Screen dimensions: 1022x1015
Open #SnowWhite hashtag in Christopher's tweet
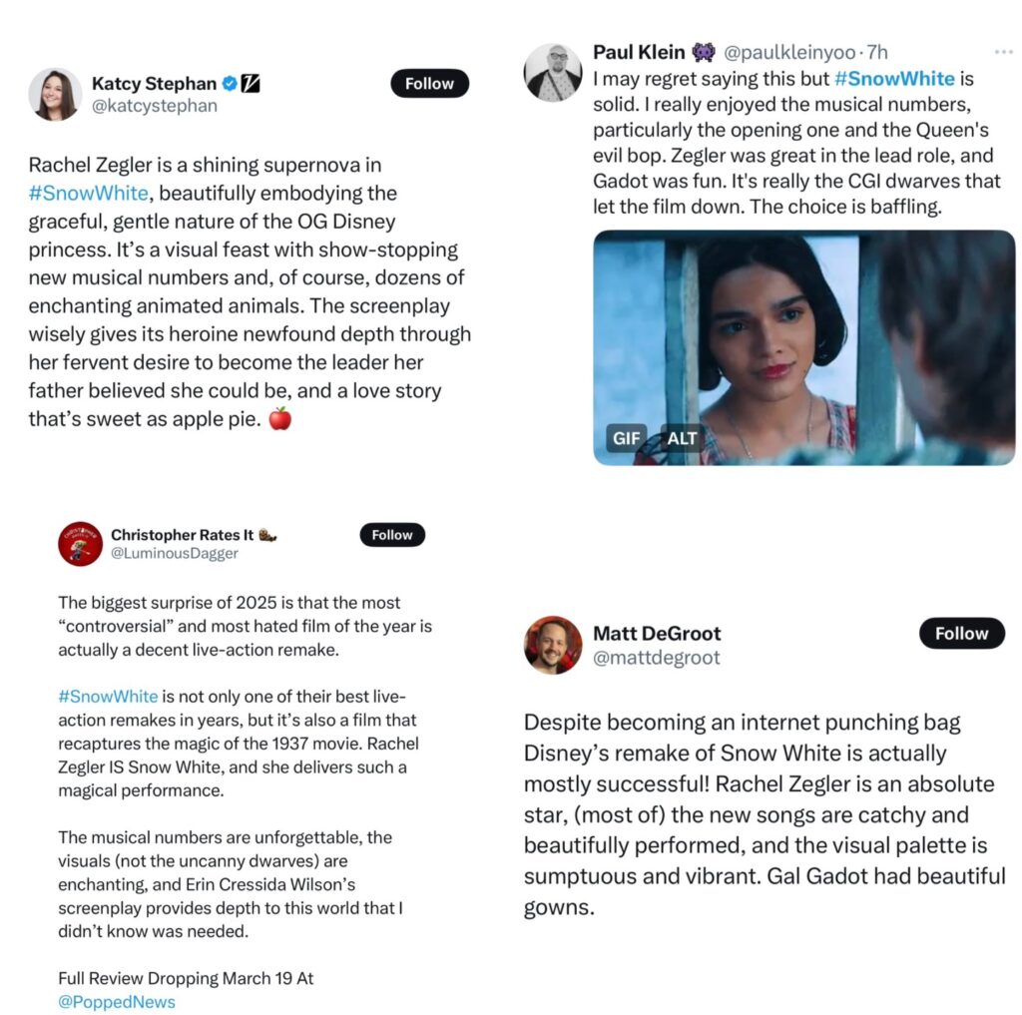click(x=108, y=697)
